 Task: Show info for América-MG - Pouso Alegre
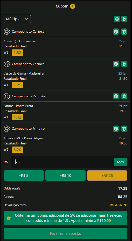click(x=116, y=128)
